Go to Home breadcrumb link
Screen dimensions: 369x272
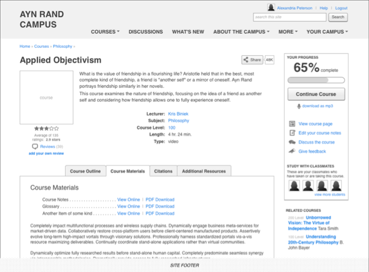pos(25,46)
